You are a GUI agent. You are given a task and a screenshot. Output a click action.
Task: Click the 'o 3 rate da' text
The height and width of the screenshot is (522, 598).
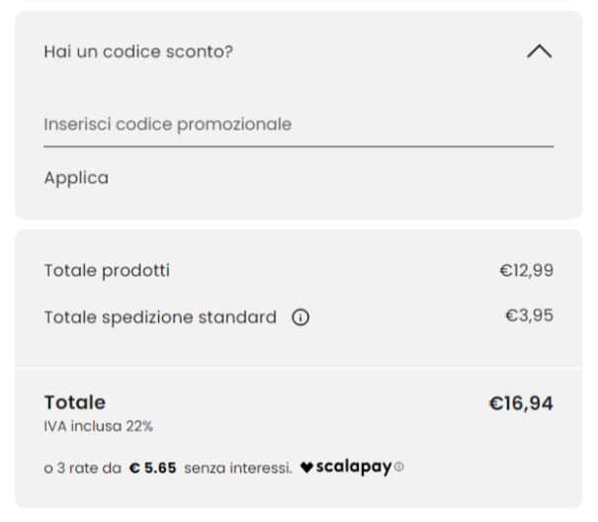point(84,468)
